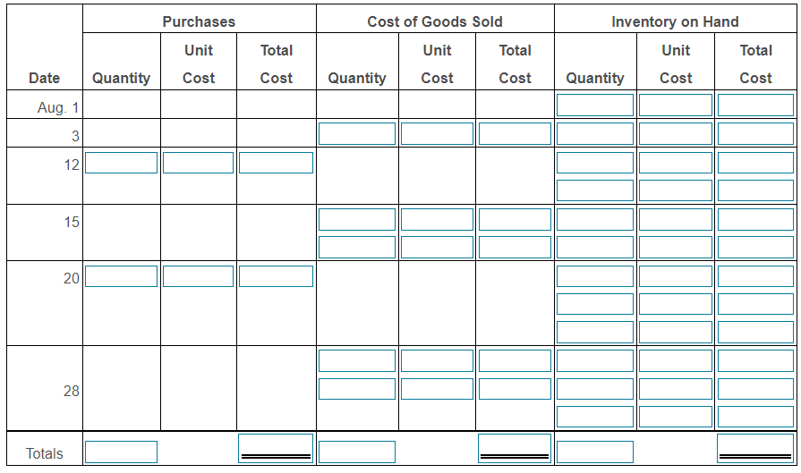Click Aug. 1 Inventory on Hand Quantity field
This screenshot has height=473, width=801.
[x=594, y=106]
